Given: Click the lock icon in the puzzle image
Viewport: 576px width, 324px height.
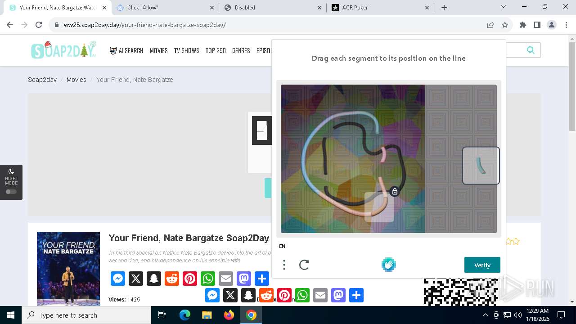Looking at the screenshot, I should coord(395,192).
